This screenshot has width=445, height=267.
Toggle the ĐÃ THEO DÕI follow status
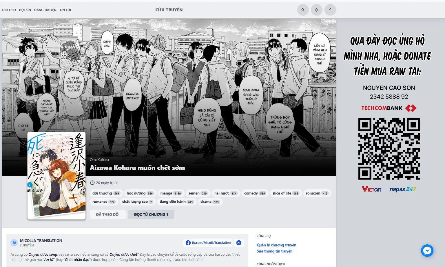click(107, 214)
